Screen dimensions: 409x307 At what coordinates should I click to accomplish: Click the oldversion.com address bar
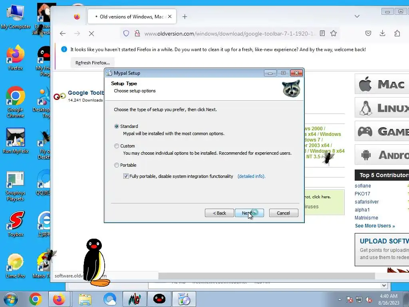click(x=229, y=34)
